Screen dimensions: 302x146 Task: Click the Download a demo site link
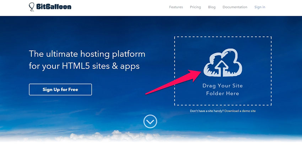pos(240,111)
